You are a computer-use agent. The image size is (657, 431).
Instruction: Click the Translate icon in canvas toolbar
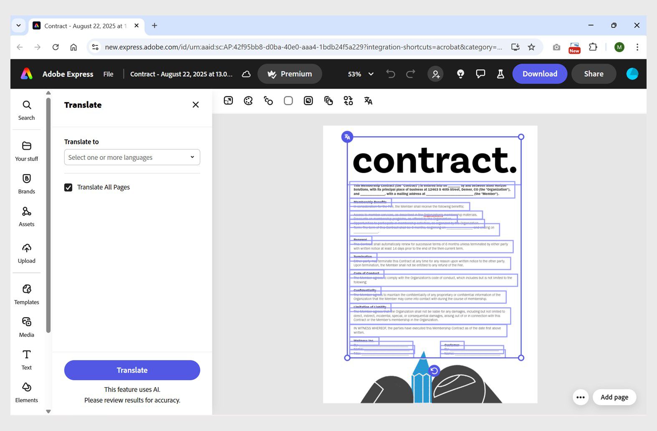click(x=368, y=101)
